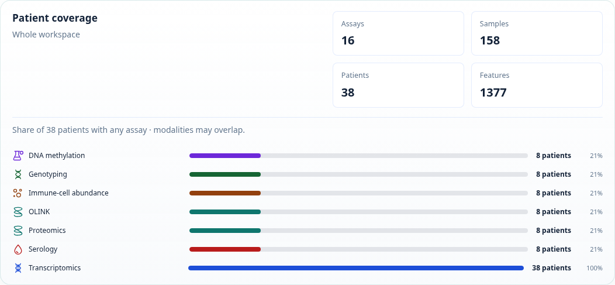The width and height of the screenshot is (615, 285).
Task: Click the OLINK 21% percentage value
Action: [x=596, y=212]
